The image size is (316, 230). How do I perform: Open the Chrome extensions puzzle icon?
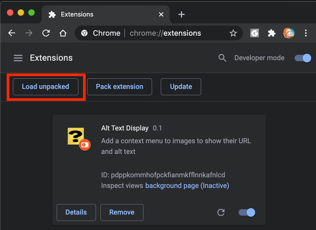coord(271,33)
